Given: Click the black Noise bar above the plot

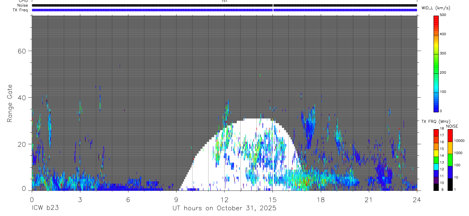Looking at the screenshot, I should pos(224,5).
